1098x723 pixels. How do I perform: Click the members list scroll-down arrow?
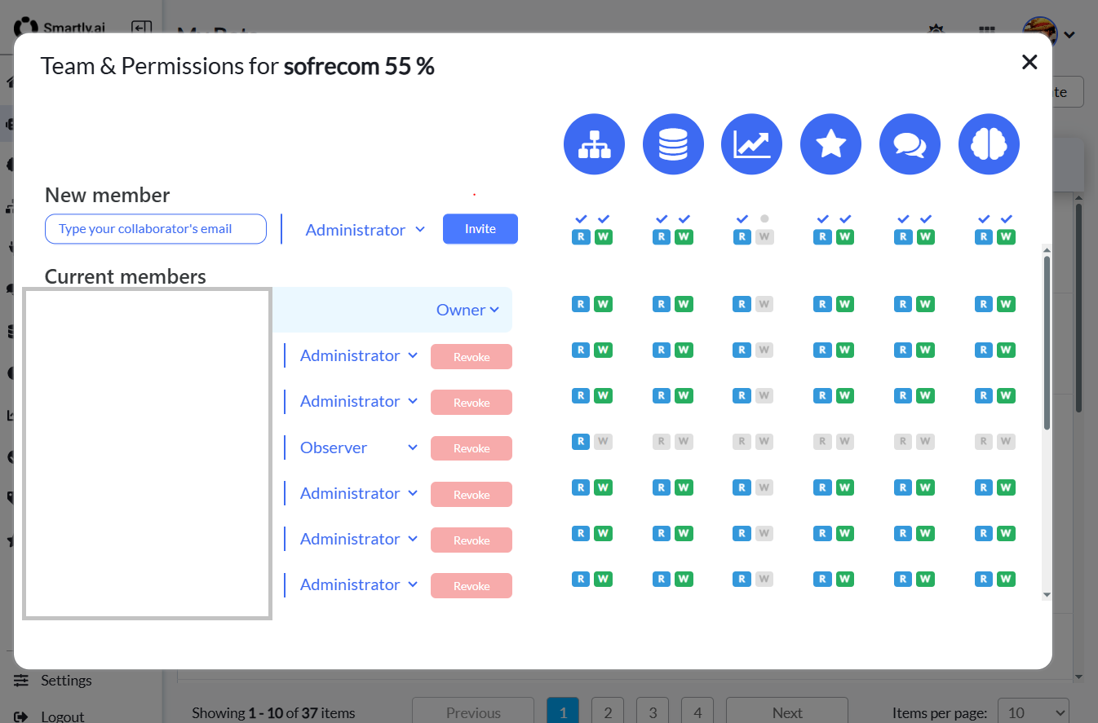(1047, 596)
